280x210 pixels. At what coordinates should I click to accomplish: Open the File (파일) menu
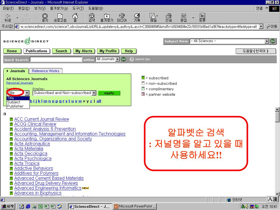pos(8,8)
